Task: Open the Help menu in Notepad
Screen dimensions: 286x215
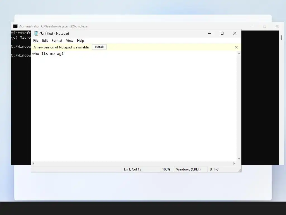Action: 80,41
